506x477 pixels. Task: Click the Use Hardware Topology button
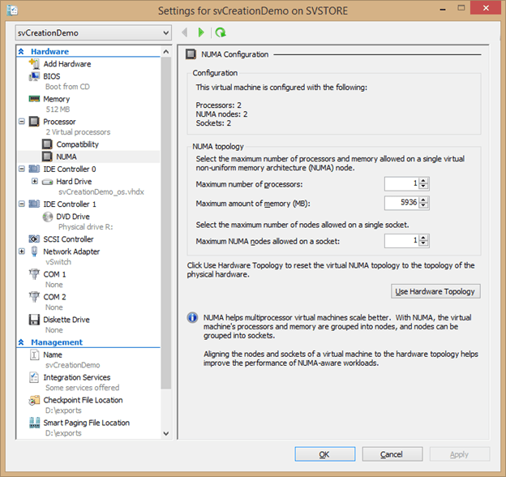[435, 291]
